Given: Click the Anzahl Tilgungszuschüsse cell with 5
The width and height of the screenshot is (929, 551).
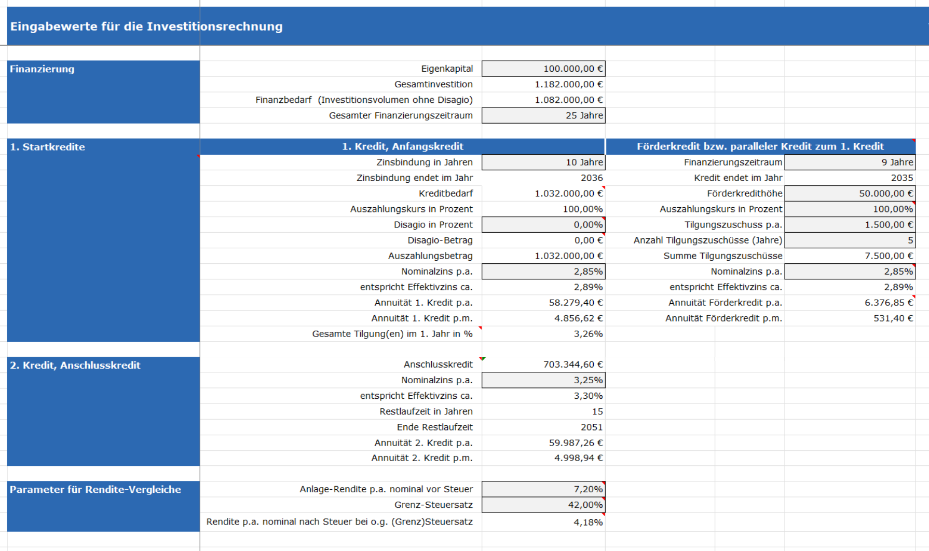Looking at the screenshot, I should [x=850, y=240].
